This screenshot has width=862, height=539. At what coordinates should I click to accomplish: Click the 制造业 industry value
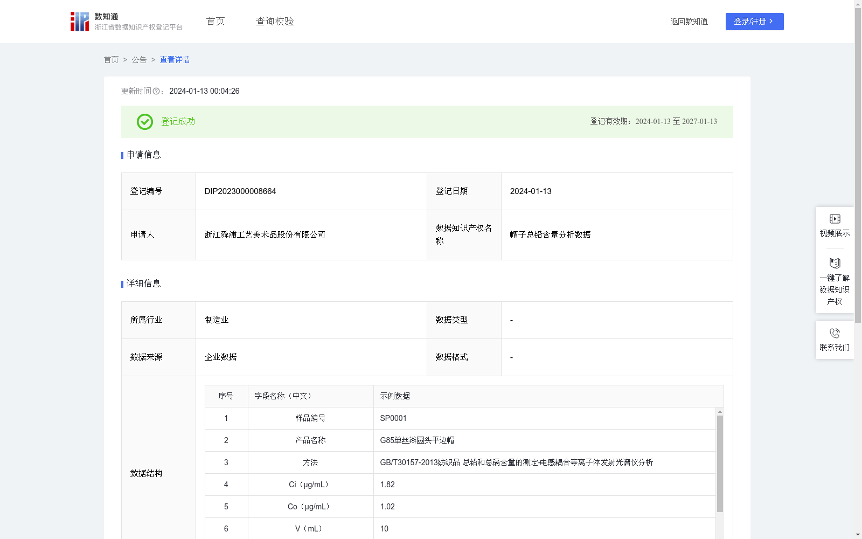click(217, 320)
